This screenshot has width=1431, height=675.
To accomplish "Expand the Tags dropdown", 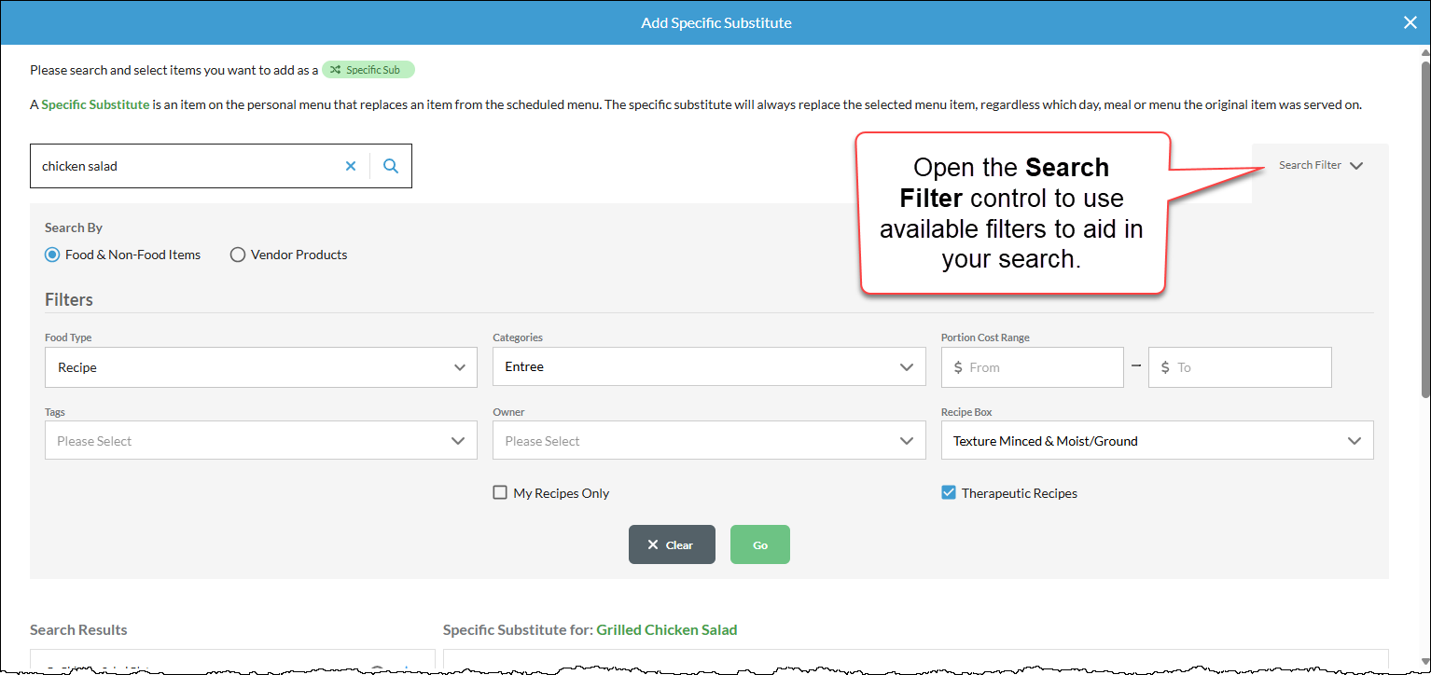I will coord(261,440).
